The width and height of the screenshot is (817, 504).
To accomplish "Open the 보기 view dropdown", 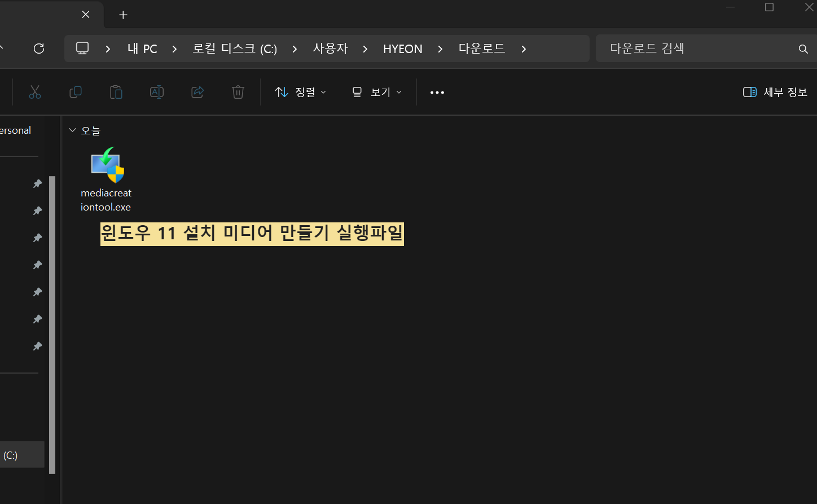I will click(377, 92).
